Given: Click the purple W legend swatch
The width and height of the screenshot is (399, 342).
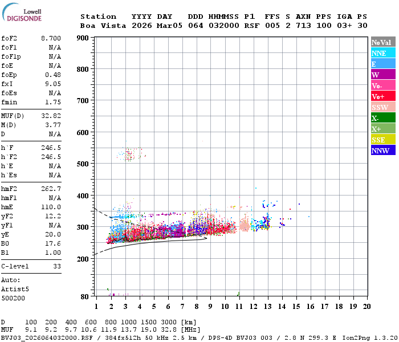Looking at the screenshot, I should (382, 75).
